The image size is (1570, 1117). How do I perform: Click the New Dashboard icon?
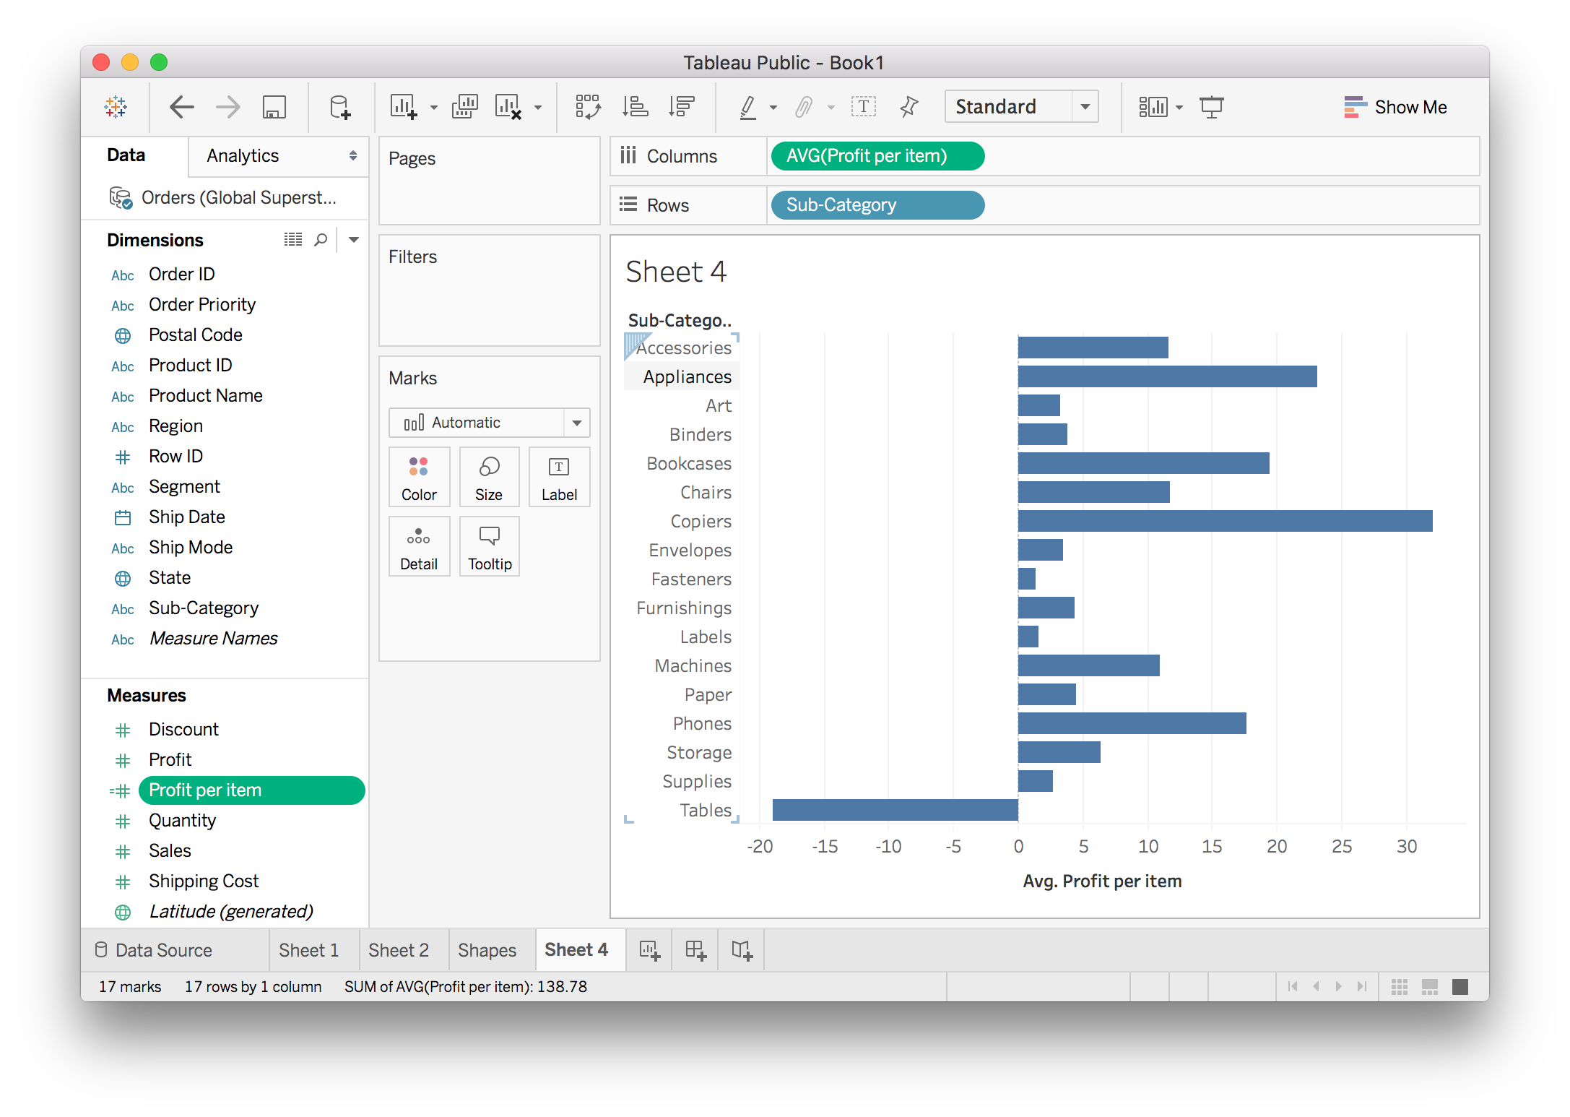tap(695, 949)
